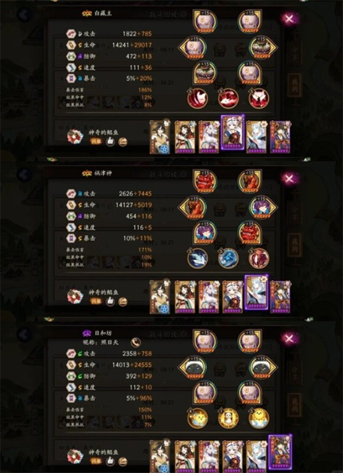Screen dimensions: 343x473
Task: Inspect the purple-haired soul with gold frame in 桥津神 panel
Action: point(204,233)
